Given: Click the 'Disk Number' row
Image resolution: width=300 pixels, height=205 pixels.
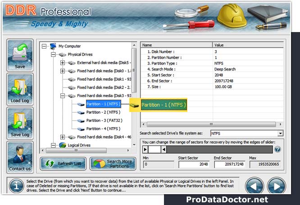Looking at the screenshot, I should [212, 51].
